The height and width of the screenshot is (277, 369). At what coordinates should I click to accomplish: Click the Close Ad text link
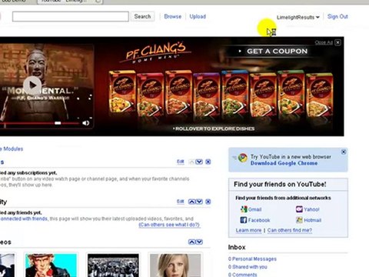[324, 42]
